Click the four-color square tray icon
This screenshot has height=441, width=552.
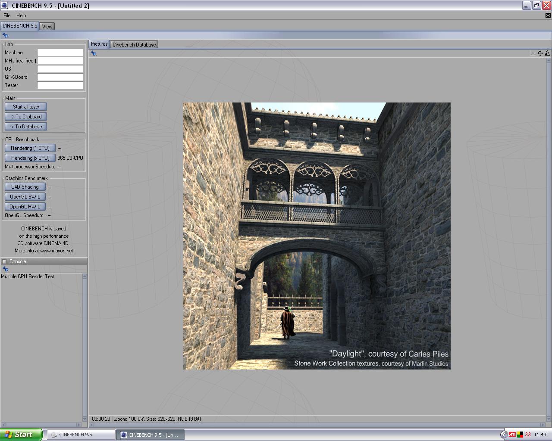pyautogui.click(x=520, y=435)
